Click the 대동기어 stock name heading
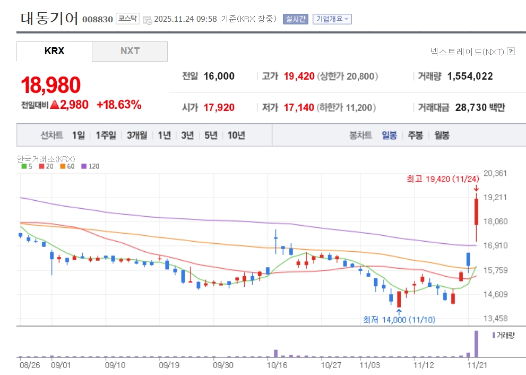 (49, 18)
